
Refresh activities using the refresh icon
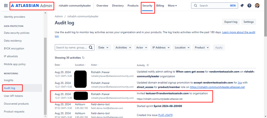click(x=83, y=58)
